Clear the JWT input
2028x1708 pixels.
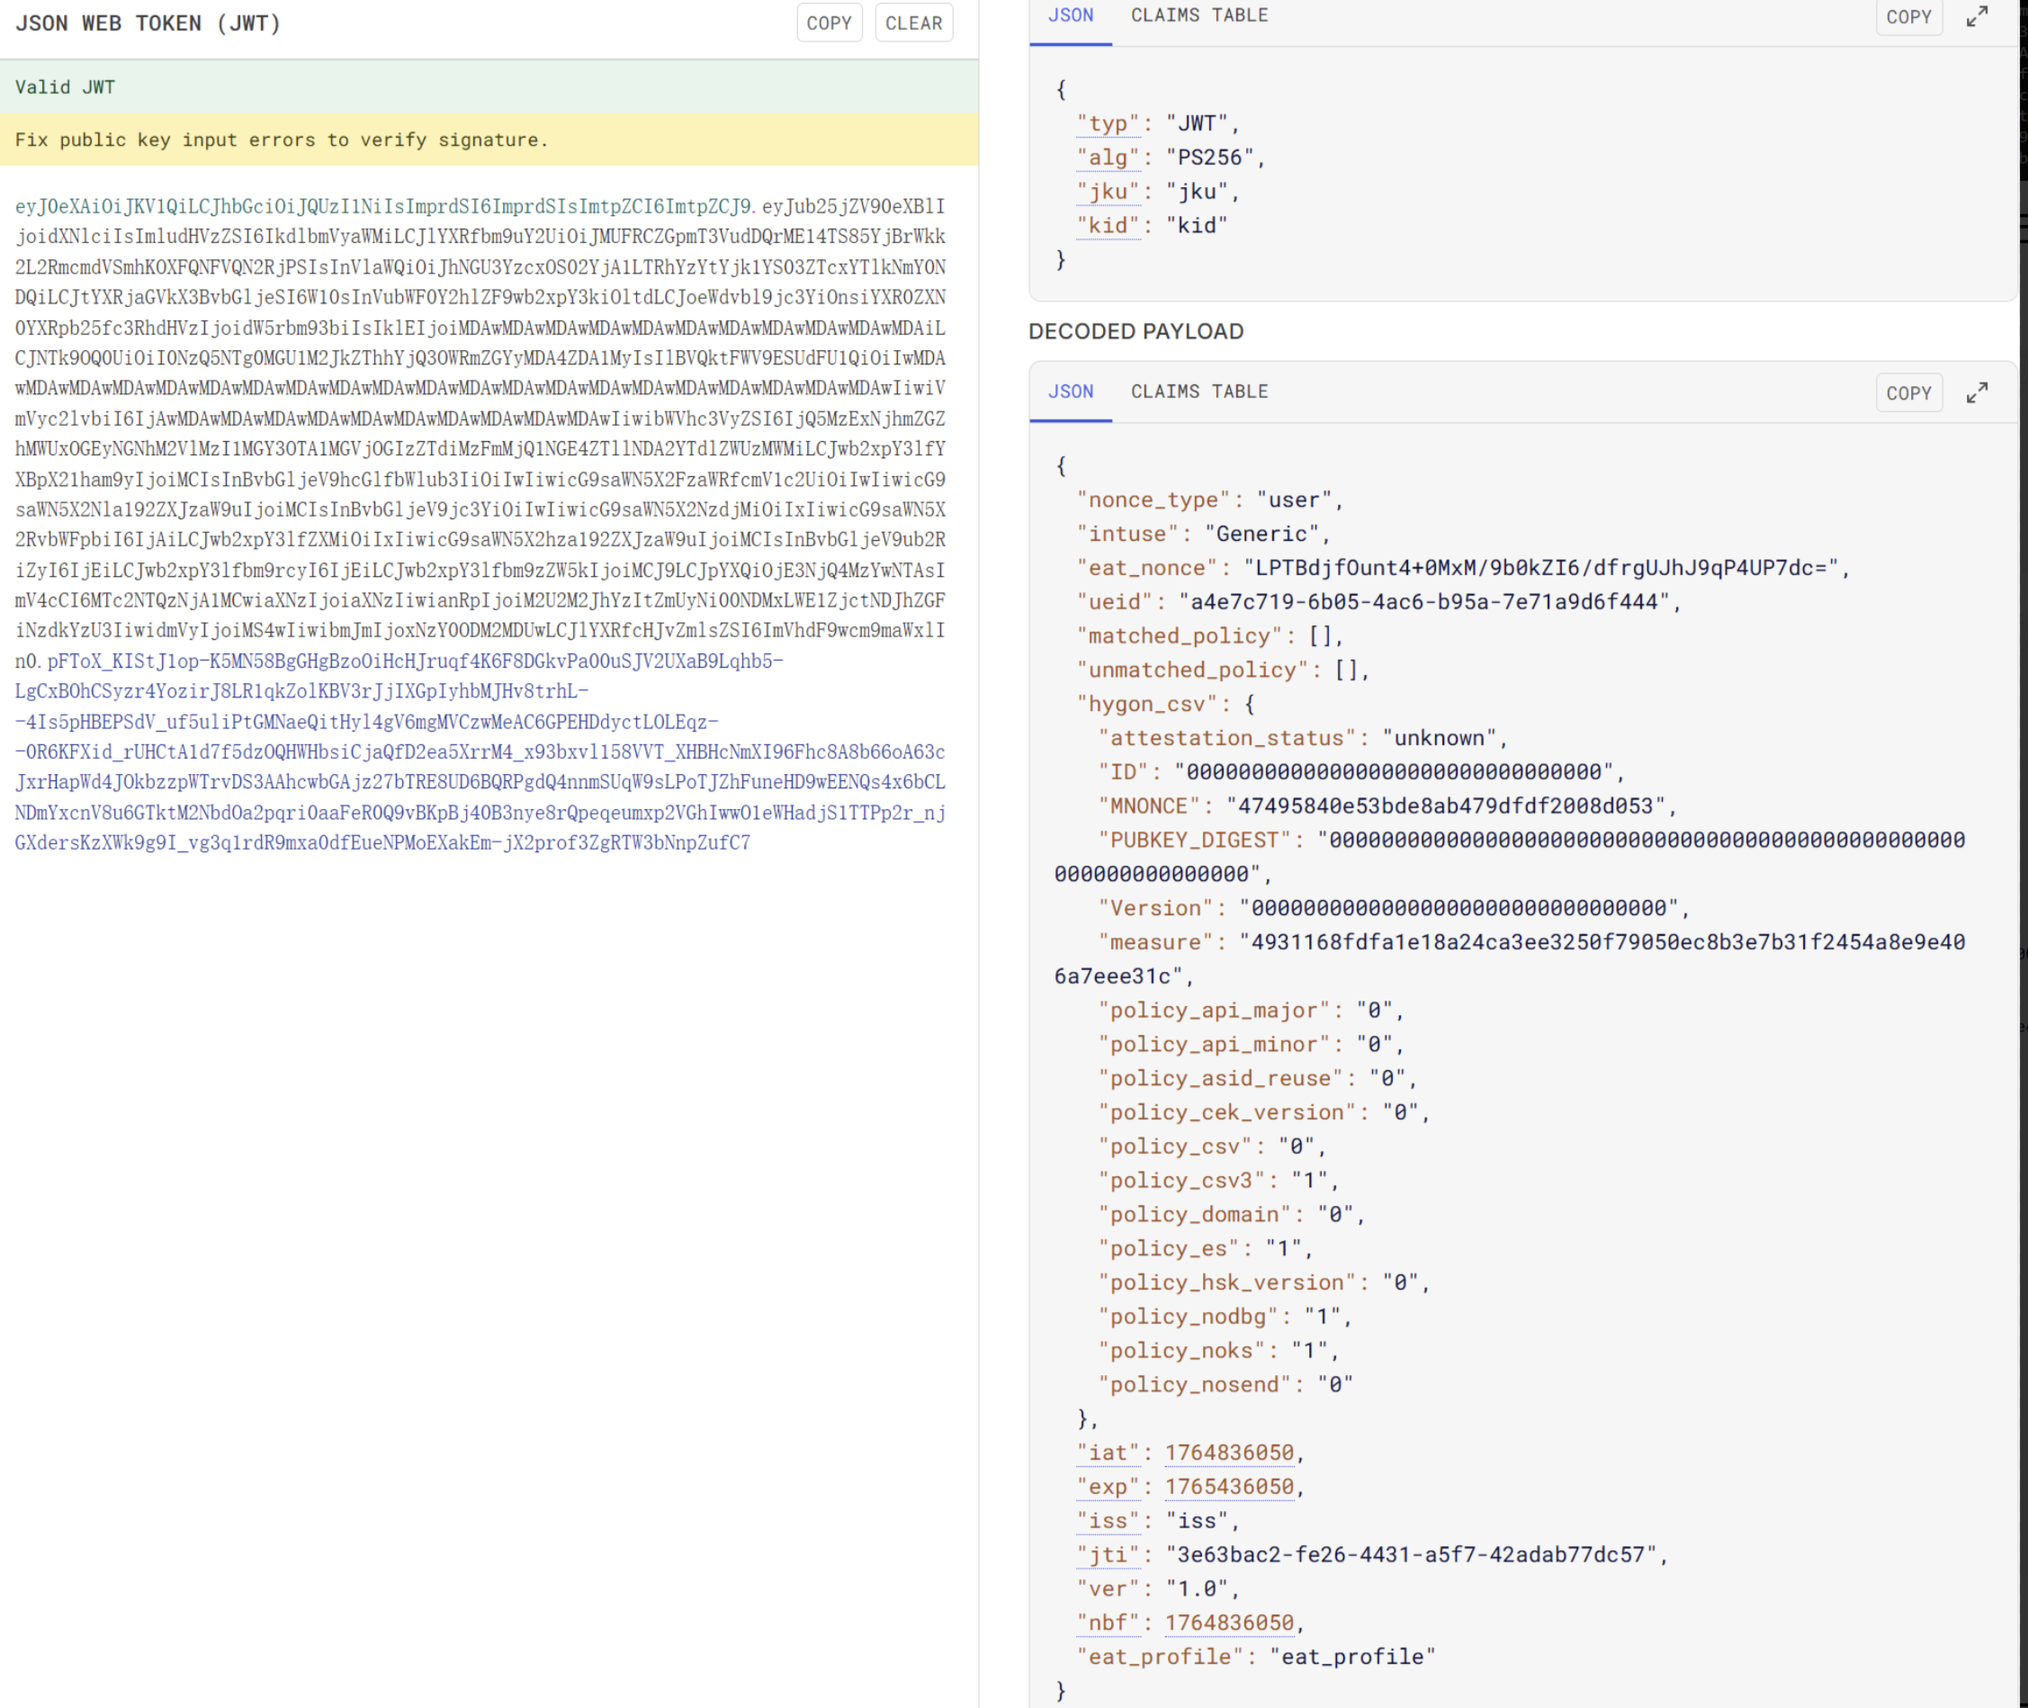tap(913, 23)
